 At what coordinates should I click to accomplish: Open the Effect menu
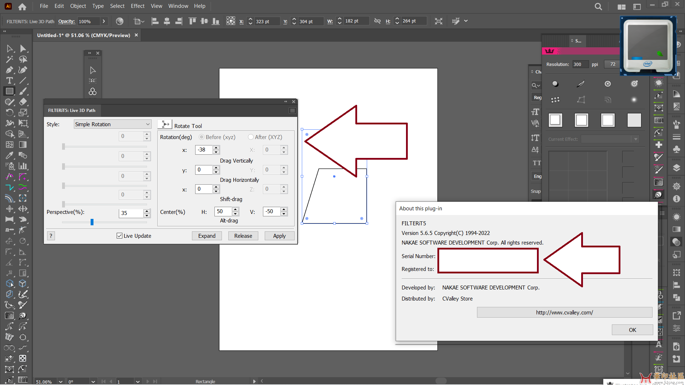click(x=138, y=6)
